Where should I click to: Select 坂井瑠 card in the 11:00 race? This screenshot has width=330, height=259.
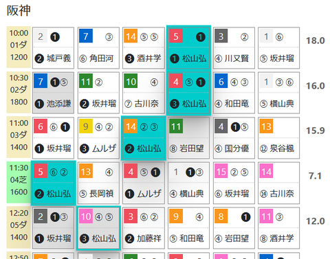(53, 138)
